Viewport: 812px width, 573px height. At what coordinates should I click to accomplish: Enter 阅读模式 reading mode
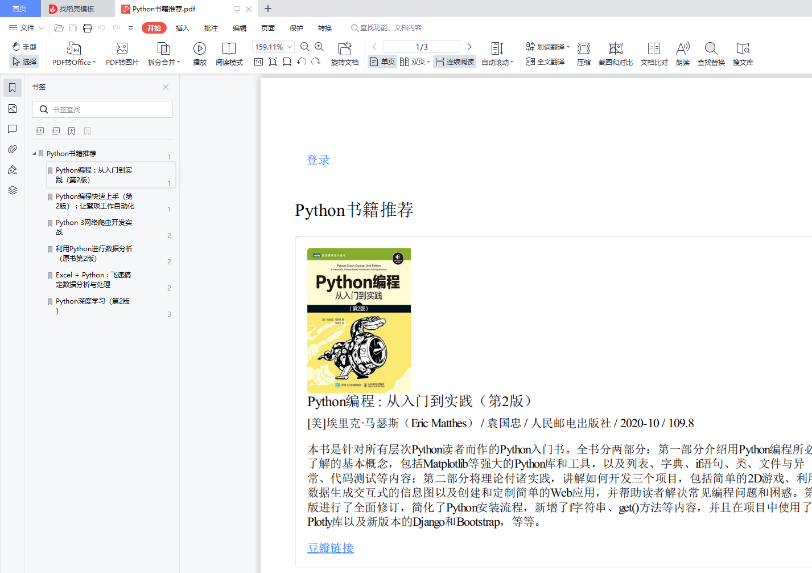click(x=229, y=54)
